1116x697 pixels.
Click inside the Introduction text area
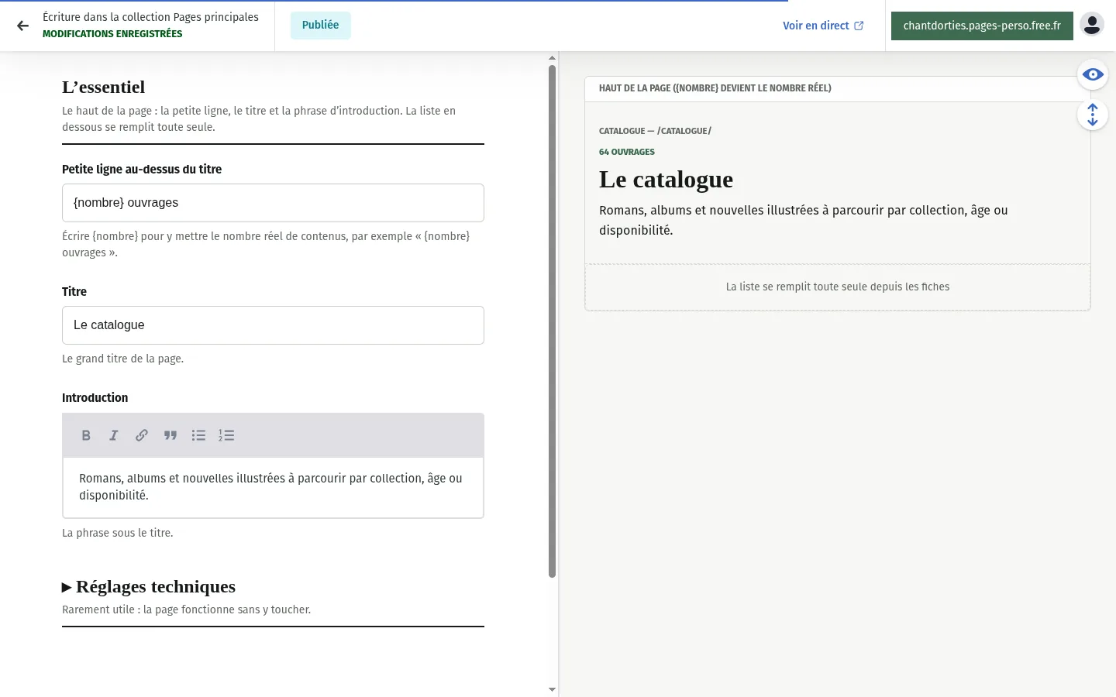(273, 487)
